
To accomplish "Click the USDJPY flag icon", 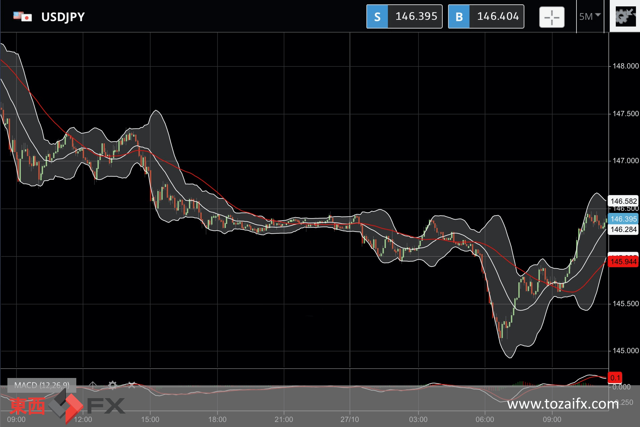I will click(23, 16).
